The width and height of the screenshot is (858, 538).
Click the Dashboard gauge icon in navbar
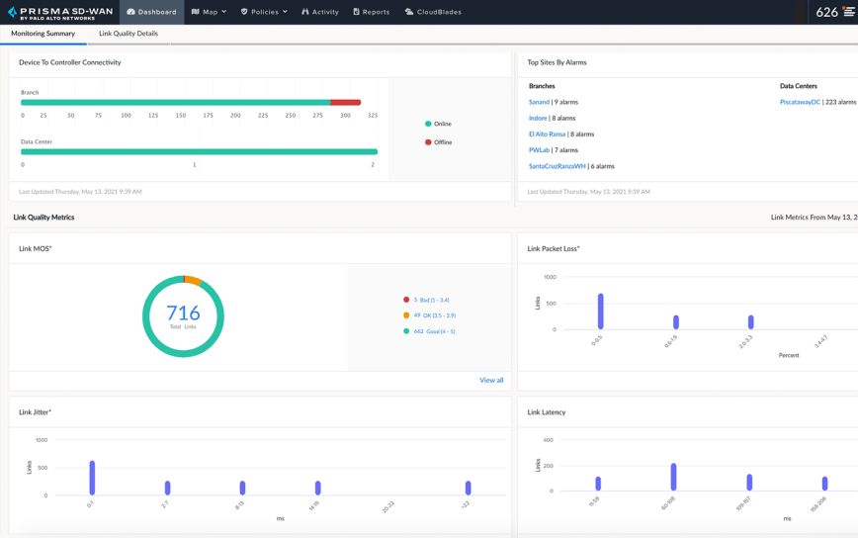[130, 12]
